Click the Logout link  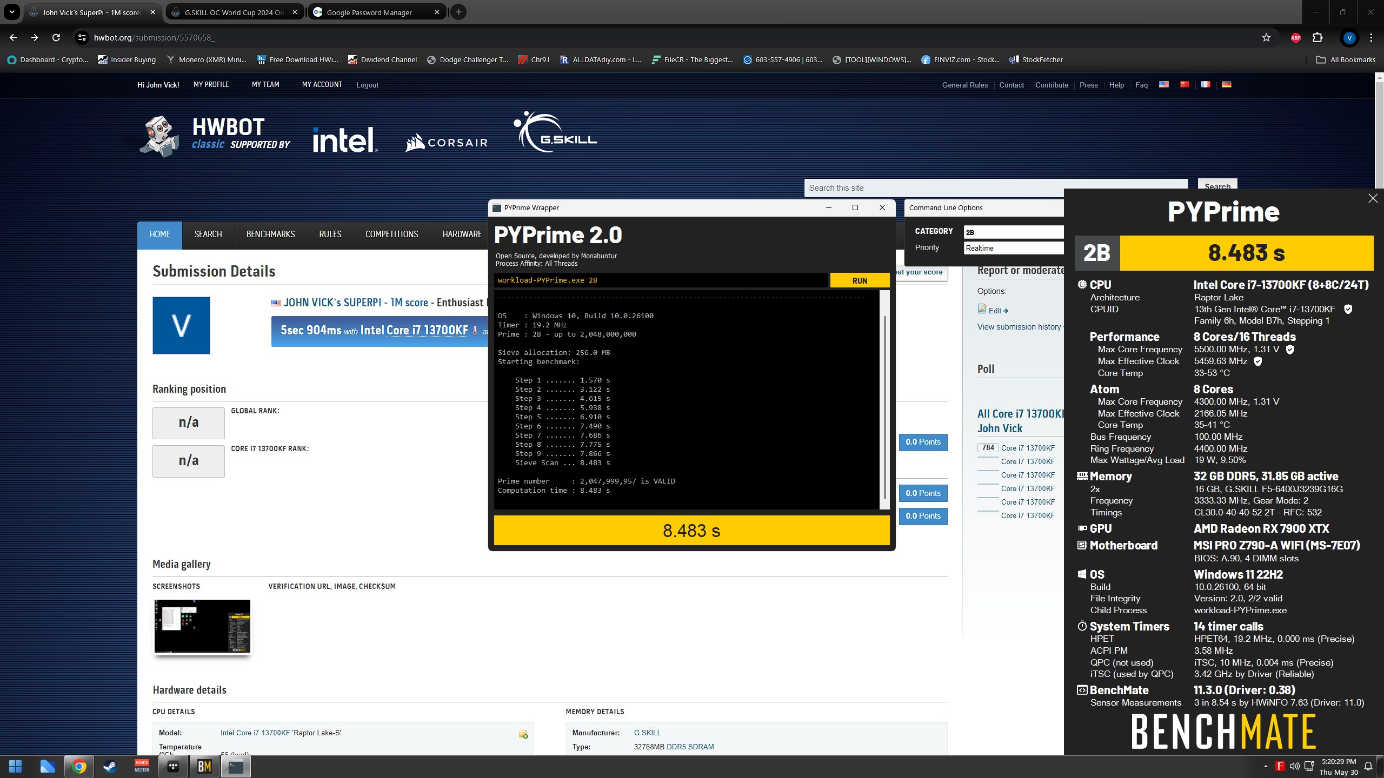(367, 85)
